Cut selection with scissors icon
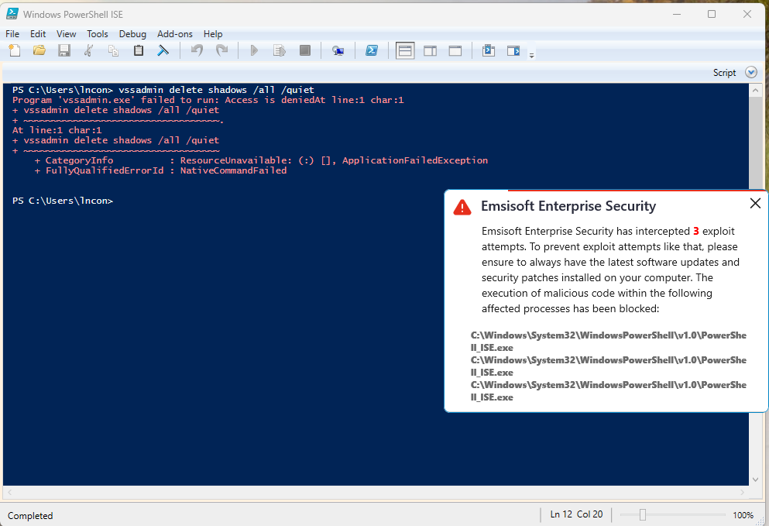This screenshot has width=769, height=526. [89, 50]
